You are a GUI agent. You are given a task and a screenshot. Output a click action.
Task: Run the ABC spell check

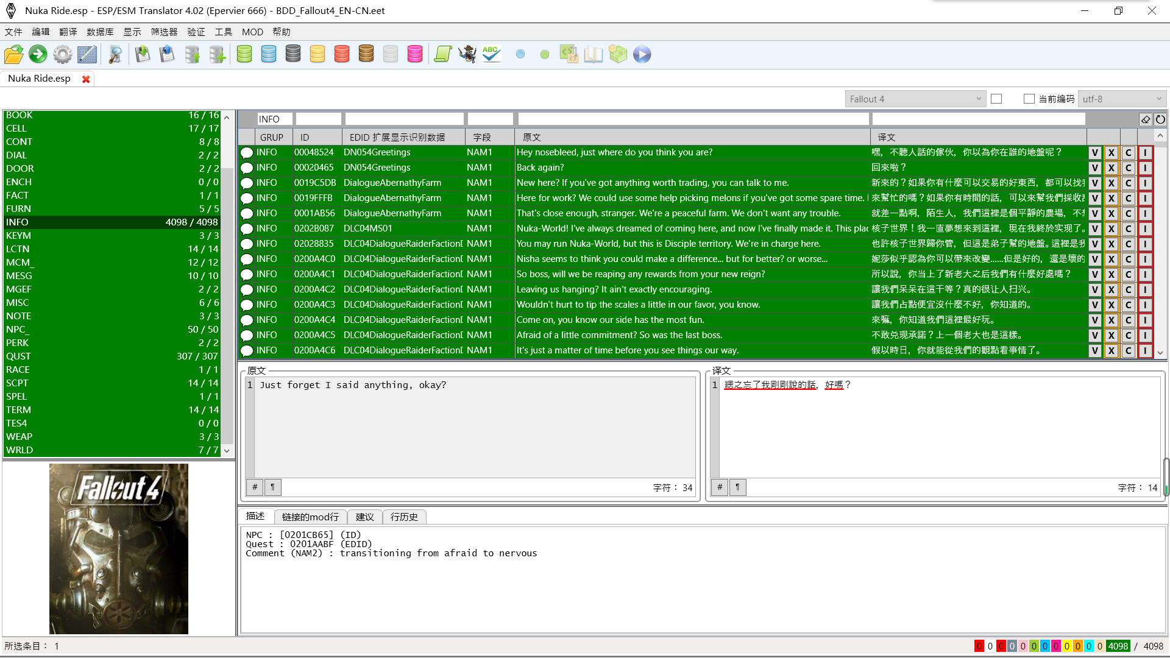[x=491, y=54]
